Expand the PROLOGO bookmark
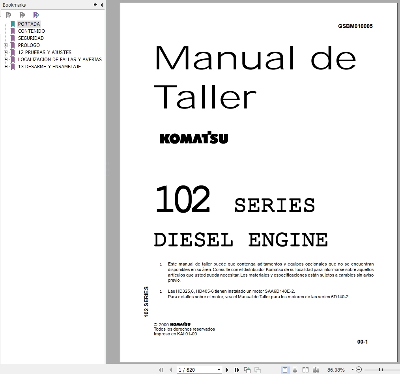The height and width of the screenshot is (374, 400). tap(6, 45)
